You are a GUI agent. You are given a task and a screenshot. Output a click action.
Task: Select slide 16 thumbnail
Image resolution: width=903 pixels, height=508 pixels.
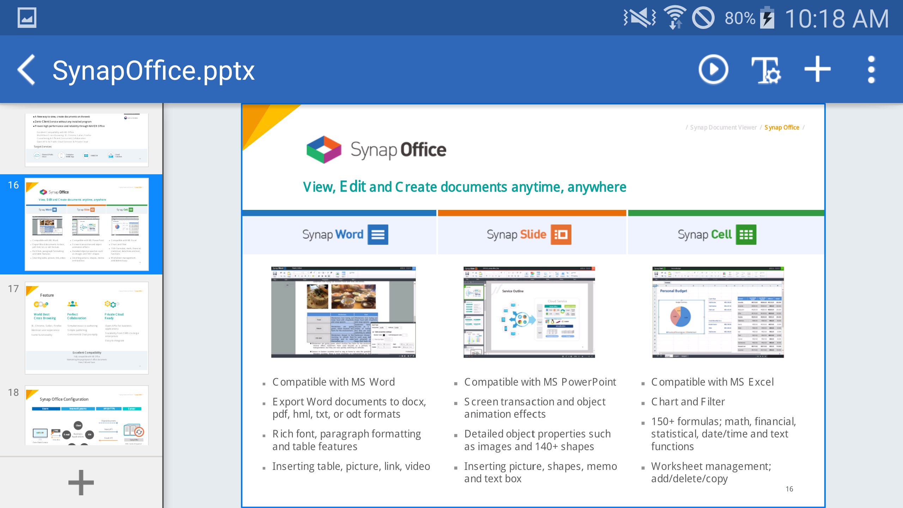[87, 224]
